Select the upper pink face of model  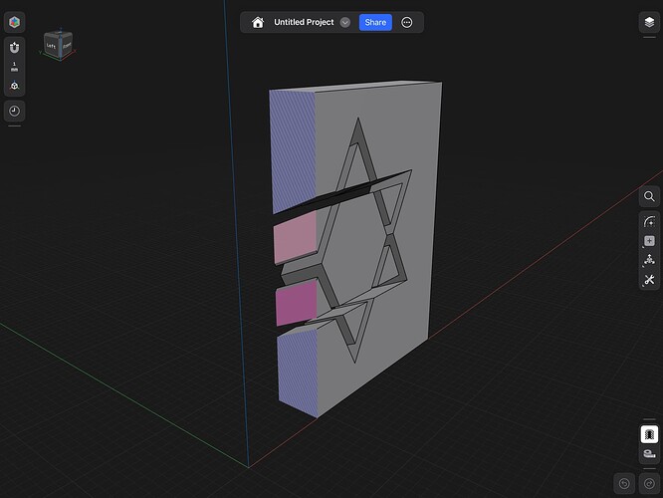(295, 238)
